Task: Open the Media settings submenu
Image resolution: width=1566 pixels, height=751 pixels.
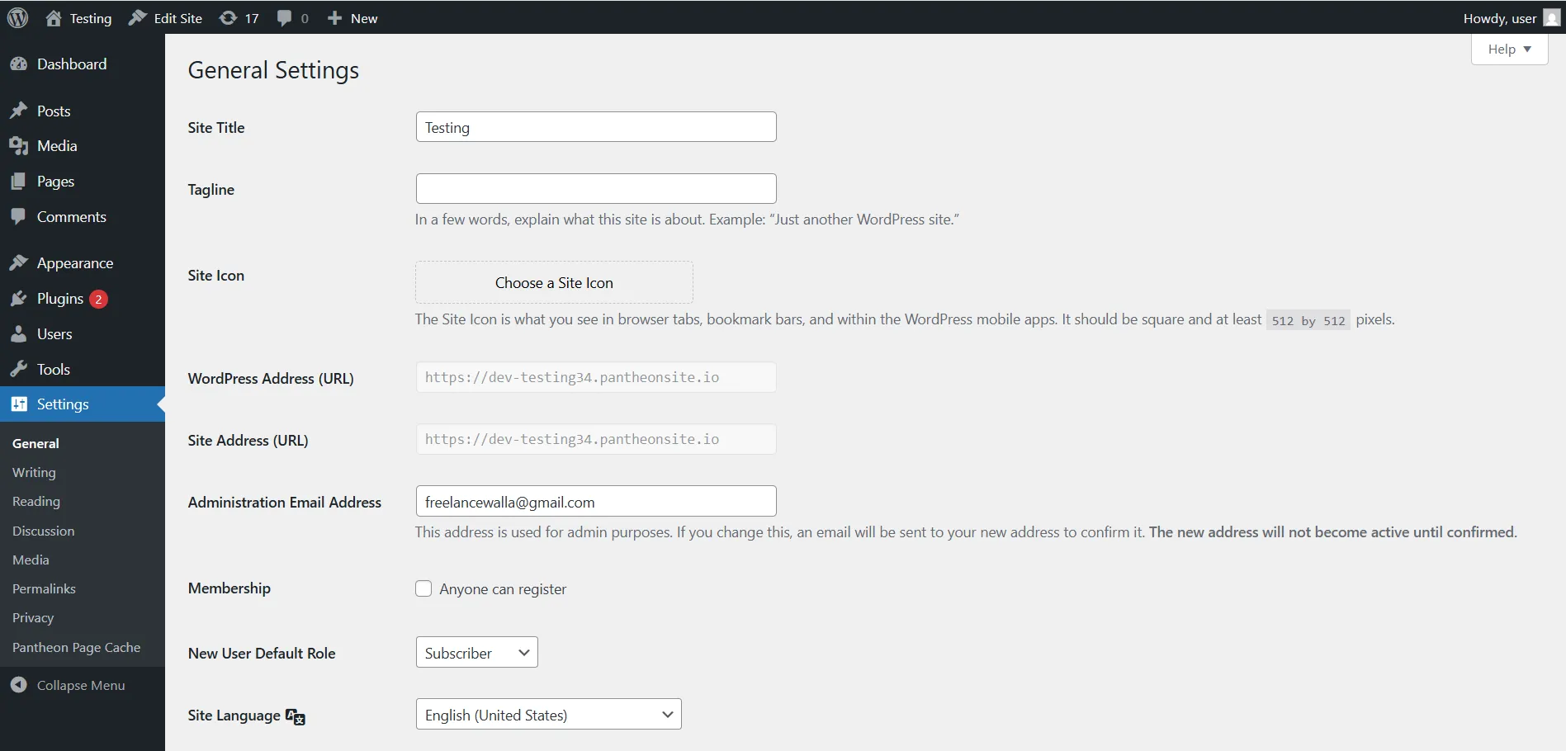Action: click(x=31, y=560)
